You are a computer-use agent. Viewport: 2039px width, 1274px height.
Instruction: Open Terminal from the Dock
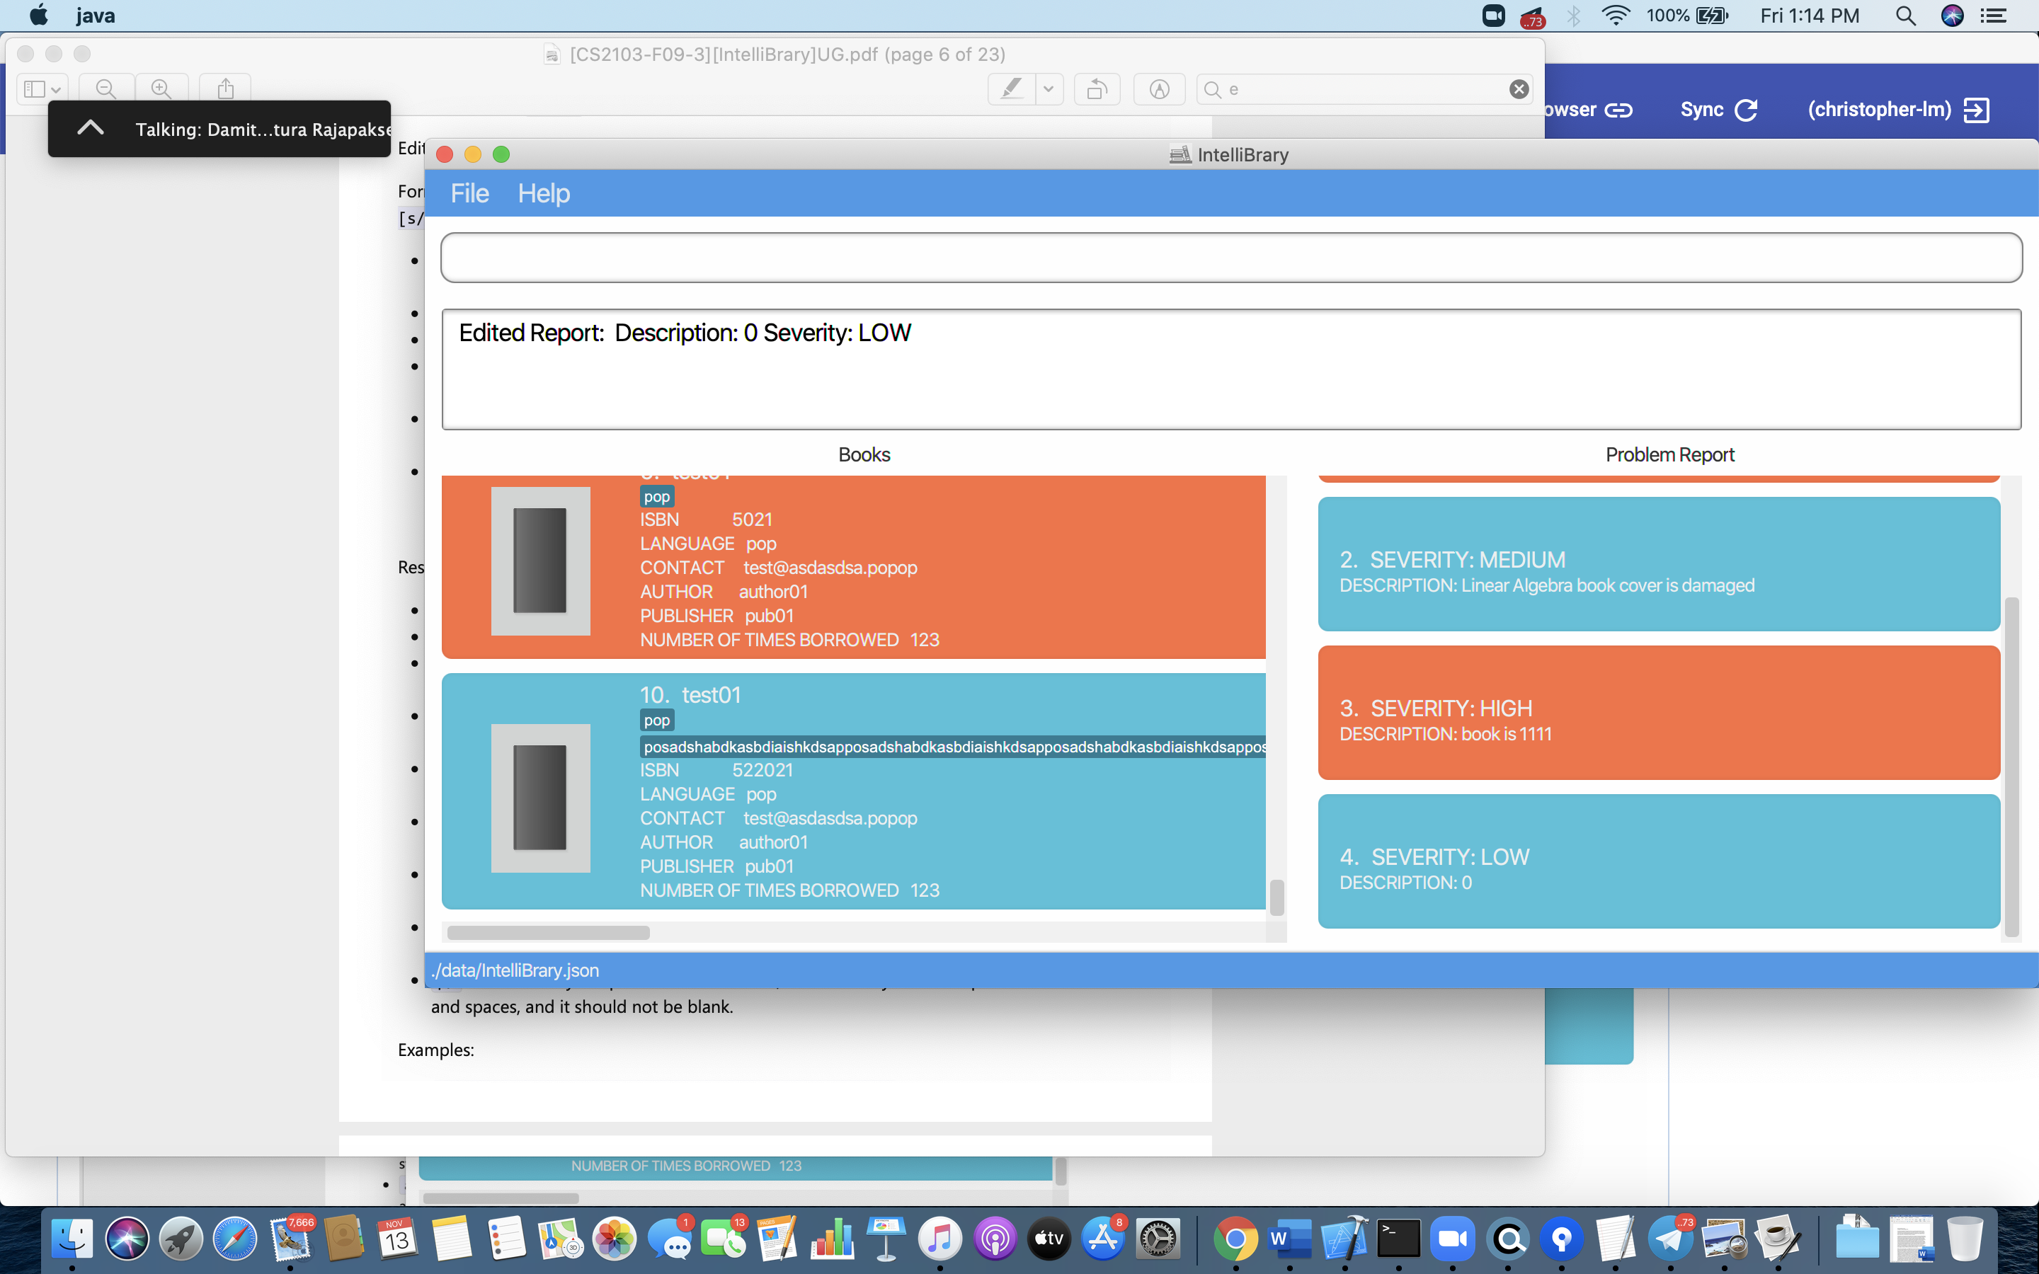[1399, 1239]
